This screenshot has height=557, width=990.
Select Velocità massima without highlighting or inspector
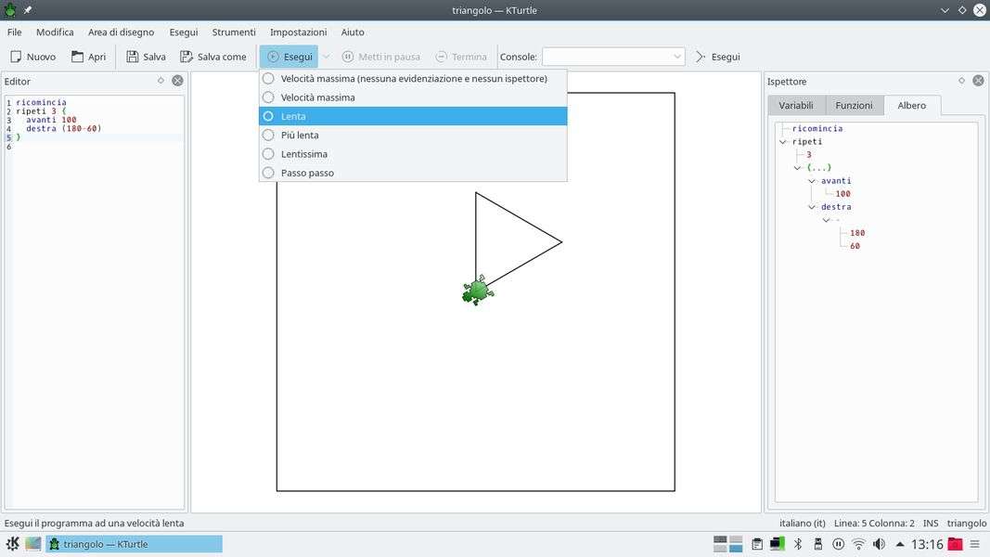coord(413,78)
